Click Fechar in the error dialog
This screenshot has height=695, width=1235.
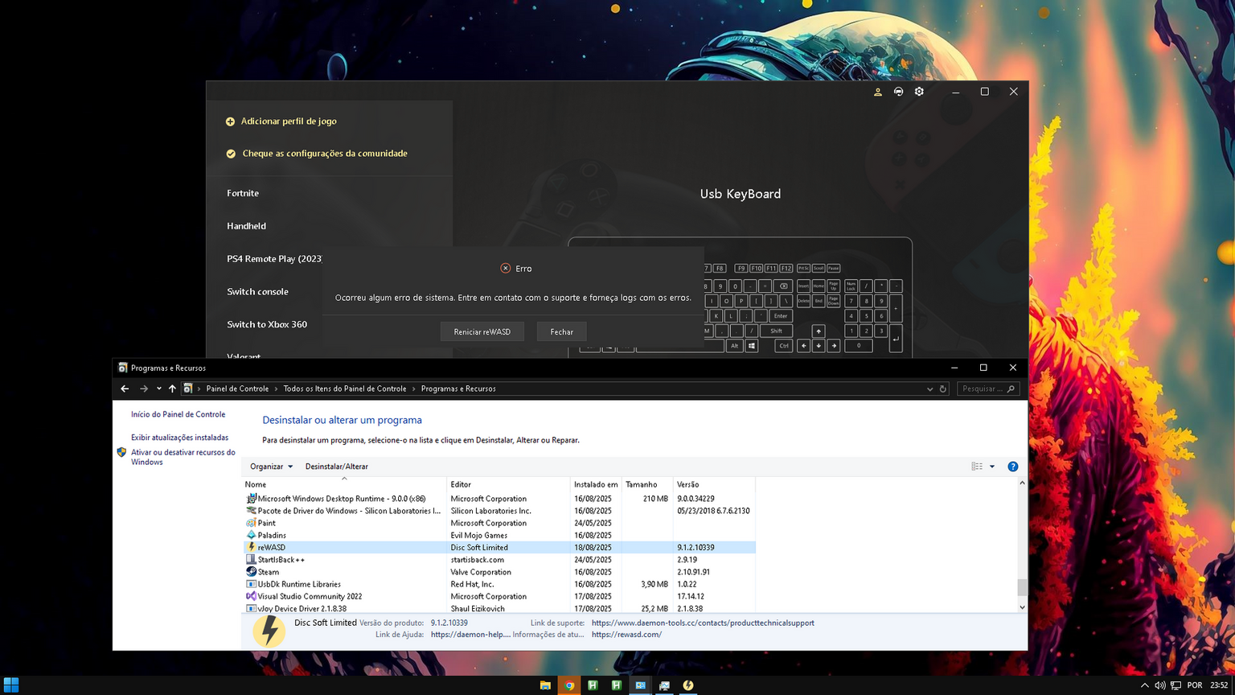tap(562, 331)
